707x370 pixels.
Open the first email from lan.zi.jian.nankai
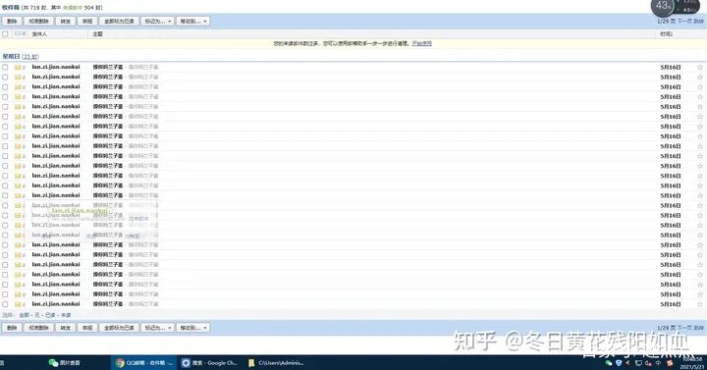pos(108,67)
